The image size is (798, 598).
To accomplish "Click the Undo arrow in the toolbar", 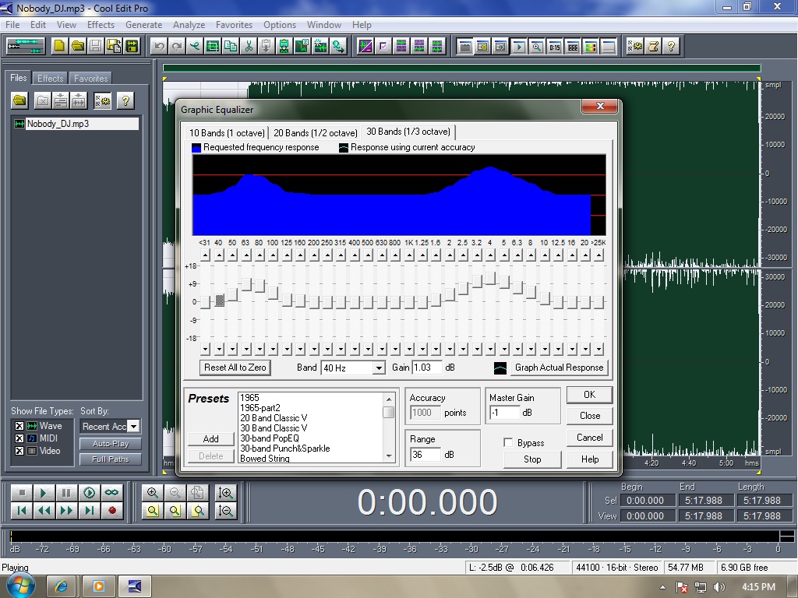I will click(160, 47).
